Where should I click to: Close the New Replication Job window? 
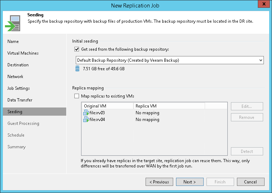tap(262, 5)
